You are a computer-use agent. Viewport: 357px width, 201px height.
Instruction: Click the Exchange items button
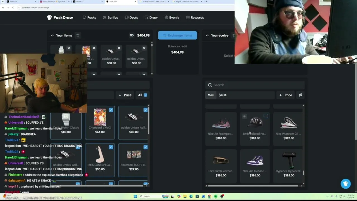pos(177,35)
